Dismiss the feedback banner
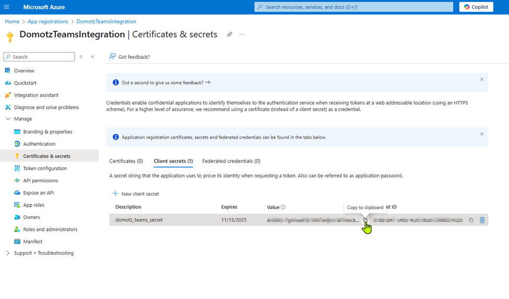Screen dimensions: 509x299 (482, 79)
